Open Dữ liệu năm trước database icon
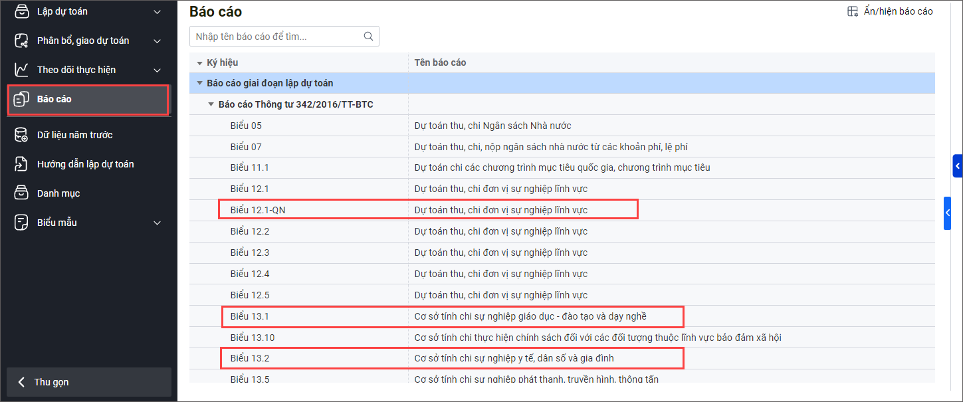The image size is (963, 402). (22, 135)
